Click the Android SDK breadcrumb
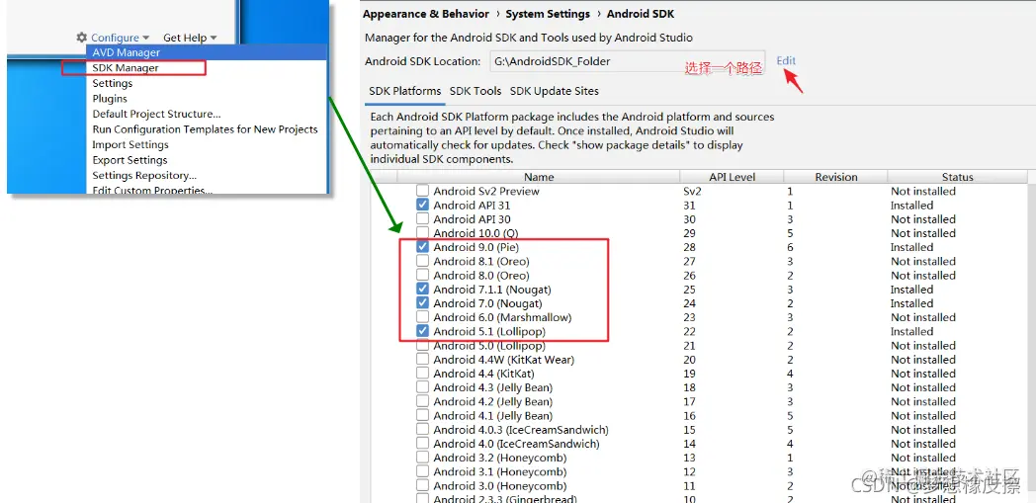Image resolution: width=1036 pixels, height=503 pixels. [641, 14]
